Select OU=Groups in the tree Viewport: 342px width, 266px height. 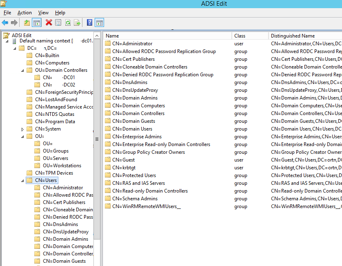click(56, 151)
